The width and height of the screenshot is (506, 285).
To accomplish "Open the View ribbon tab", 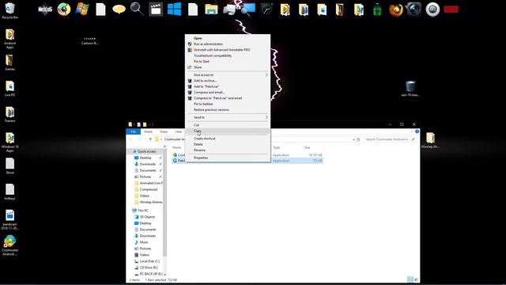I will point(179,131).
